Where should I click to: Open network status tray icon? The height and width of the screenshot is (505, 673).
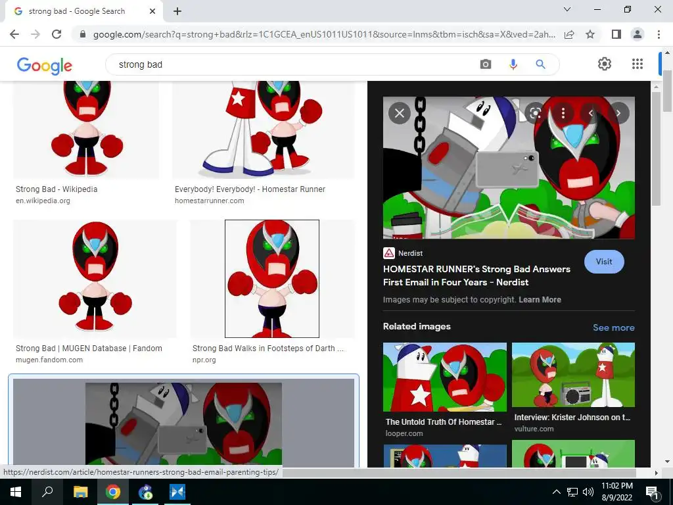(572, 492)
